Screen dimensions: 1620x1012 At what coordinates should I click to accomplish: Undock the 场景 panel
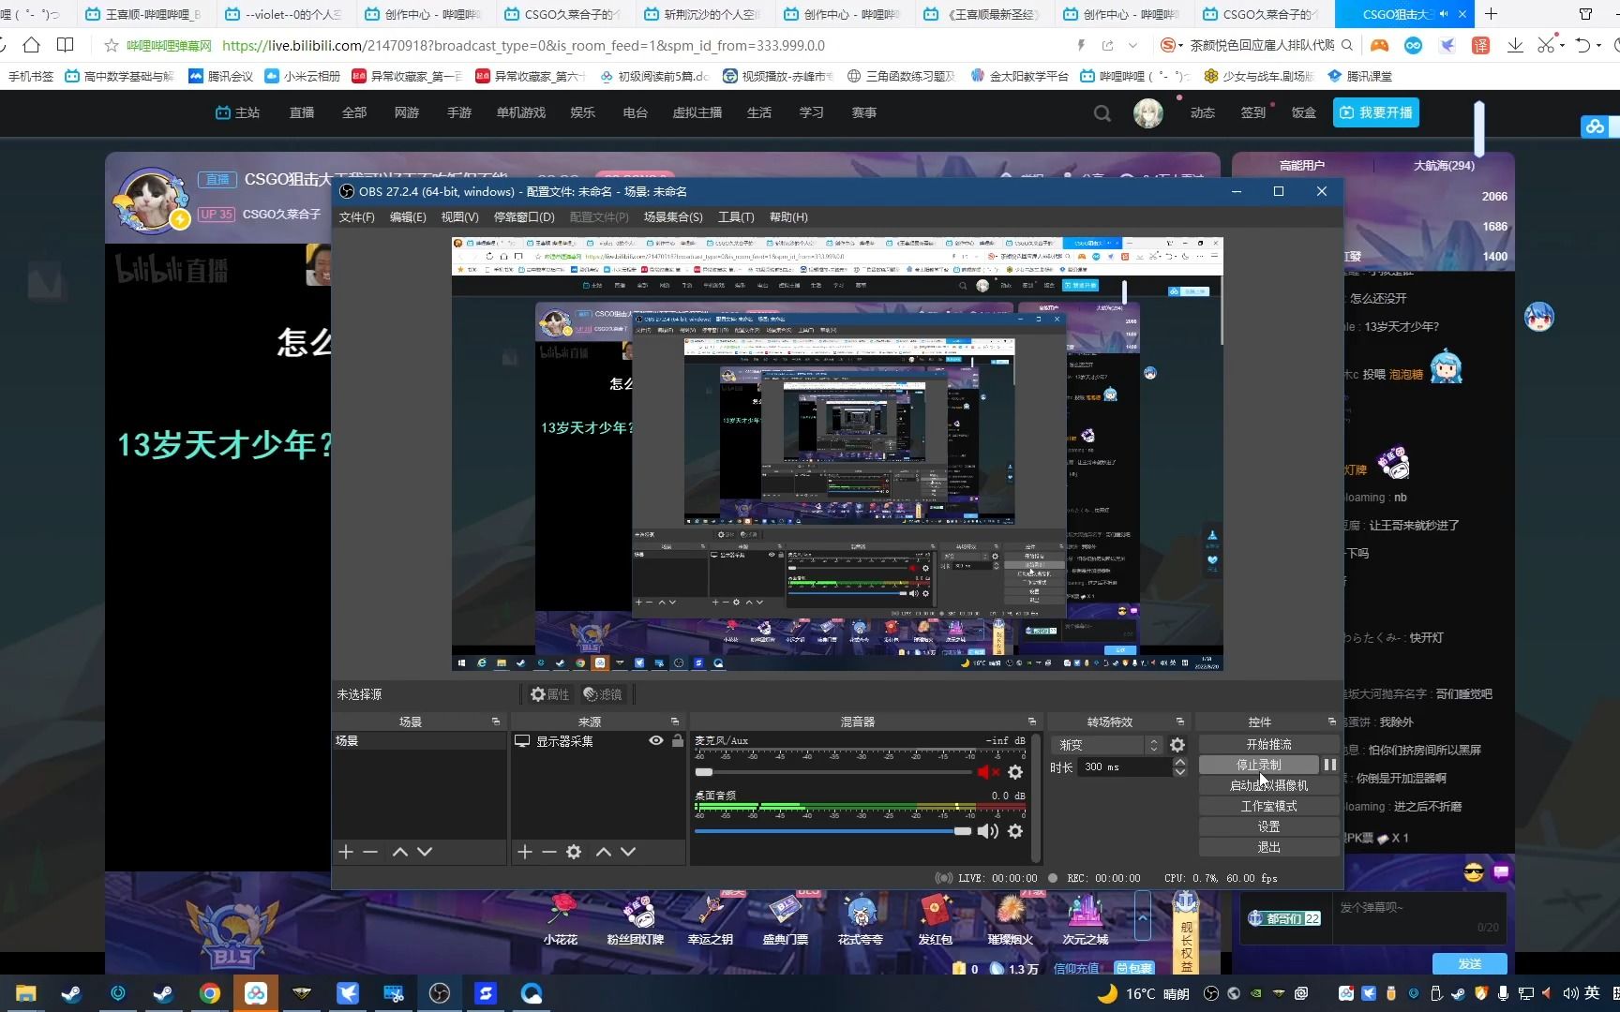[496, 722]
